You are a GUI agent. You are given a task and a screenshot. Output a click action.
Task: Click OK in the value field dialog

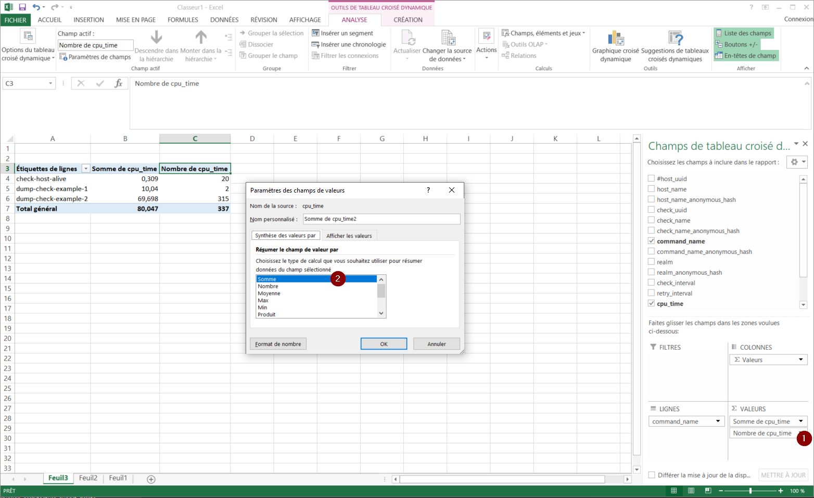pyautogui.click(x=384, y=344)
